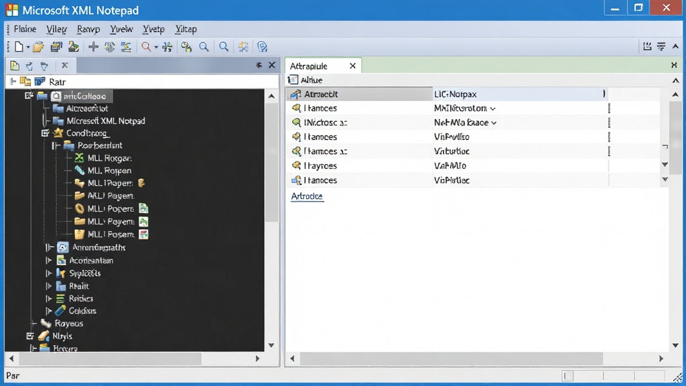Viewport: 686px width, 386px height.
Task: Click the find-and-replace icon with yellow marker
Action: tap(186, 47)
